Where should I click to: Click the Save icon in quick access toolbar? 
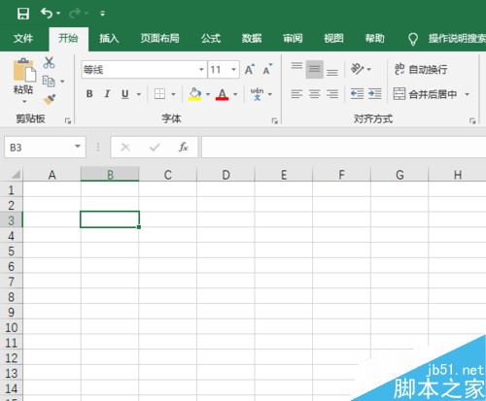(x=23, y=14)
